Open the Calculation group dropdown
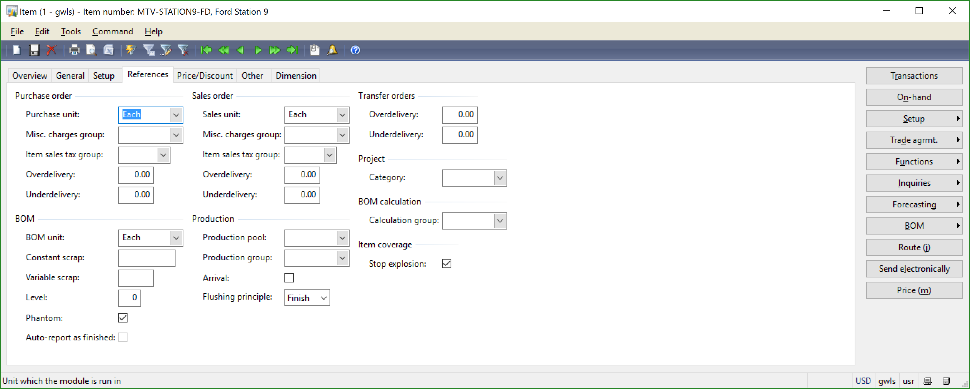Screen dimensions: 970x389 (500, 221)
